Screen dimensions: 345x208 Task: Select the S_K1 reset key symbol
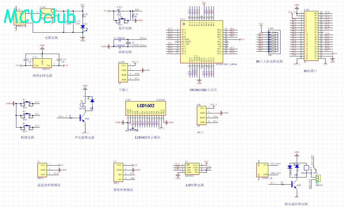tap(122, 20)
